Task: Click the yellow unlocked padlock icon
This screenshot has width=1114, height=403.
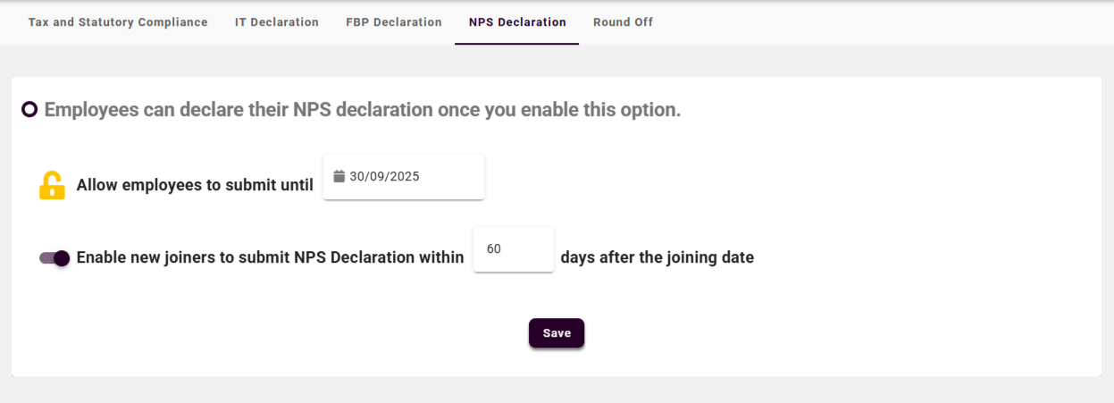Action: coord(52,185)
